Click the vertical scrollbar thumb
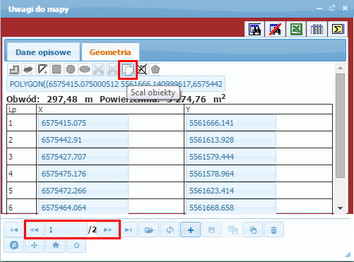This screenshot has height=262, width=354. coord(340,126)
